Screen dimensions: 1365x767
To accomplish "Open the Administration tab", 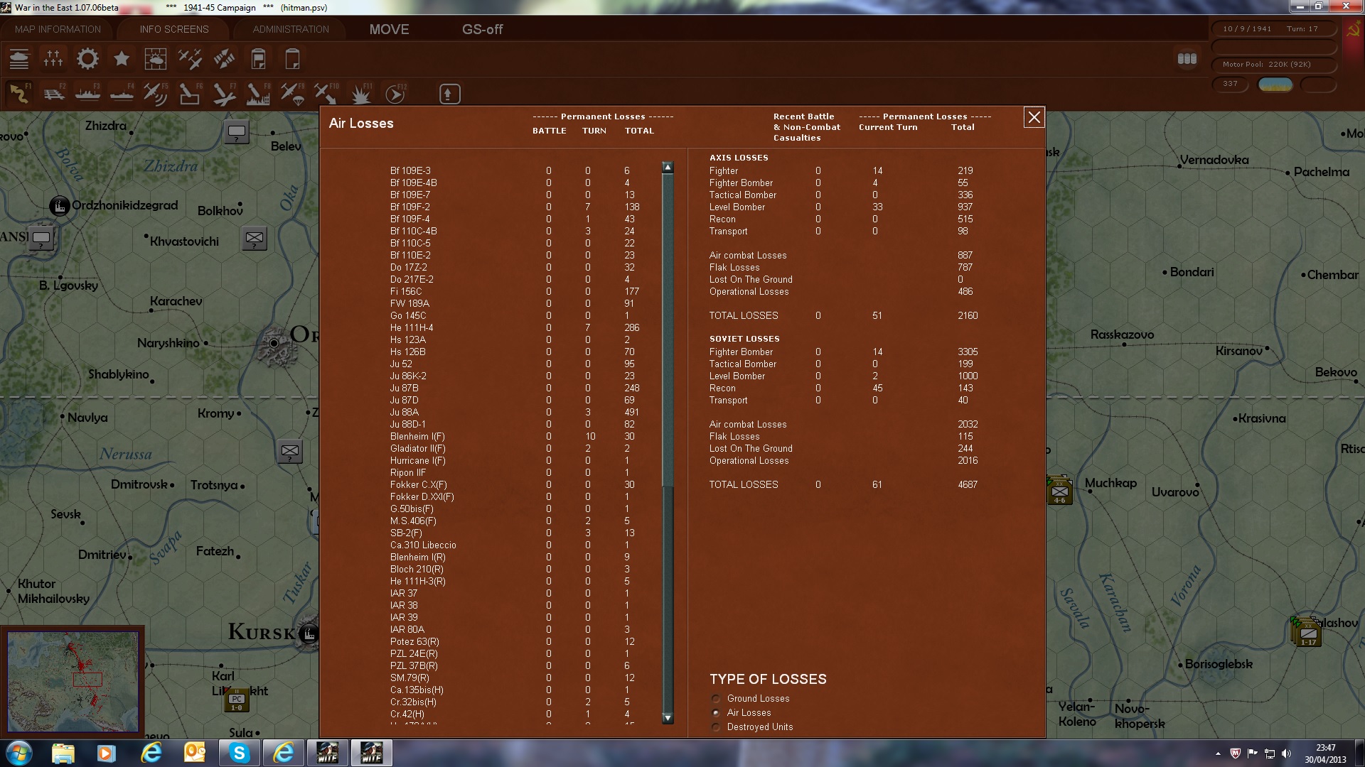I will click(291, 29).
